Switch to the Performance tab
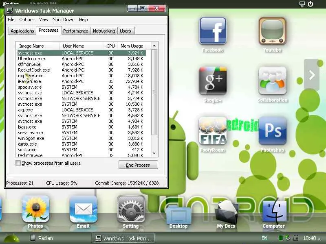 76,31
